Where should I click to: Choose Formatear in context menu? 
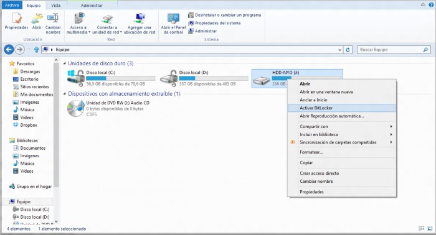[342, 152]
